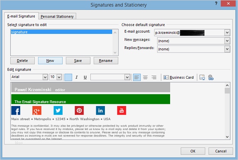This screenshot has height=160, width=238.
Task: Expand the New messages dropdown
Action: coord(227,41)
